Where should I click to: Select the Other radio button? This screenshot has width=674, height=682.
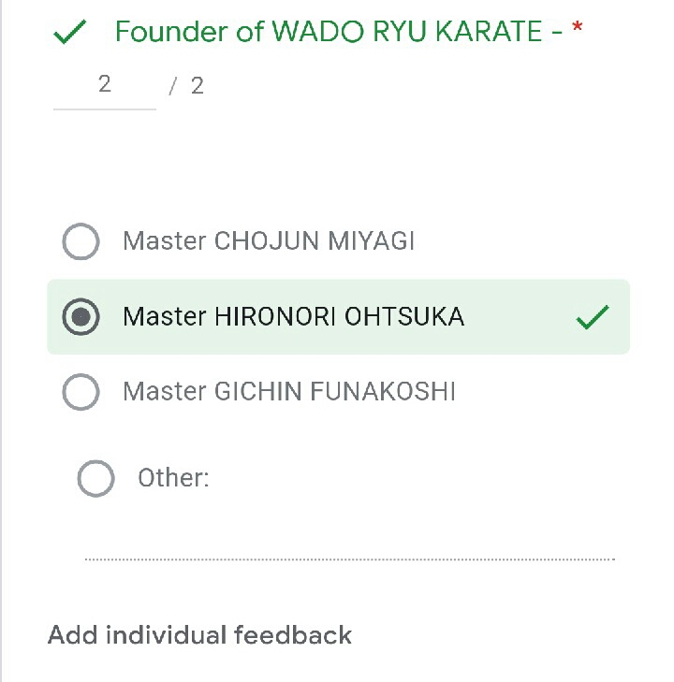[x=95, y=479]
